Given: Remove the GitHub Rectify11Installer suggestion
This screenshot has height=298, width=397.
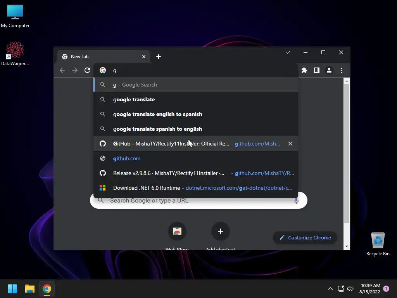Looking at the screenshot, I should (x=290, y=144).
